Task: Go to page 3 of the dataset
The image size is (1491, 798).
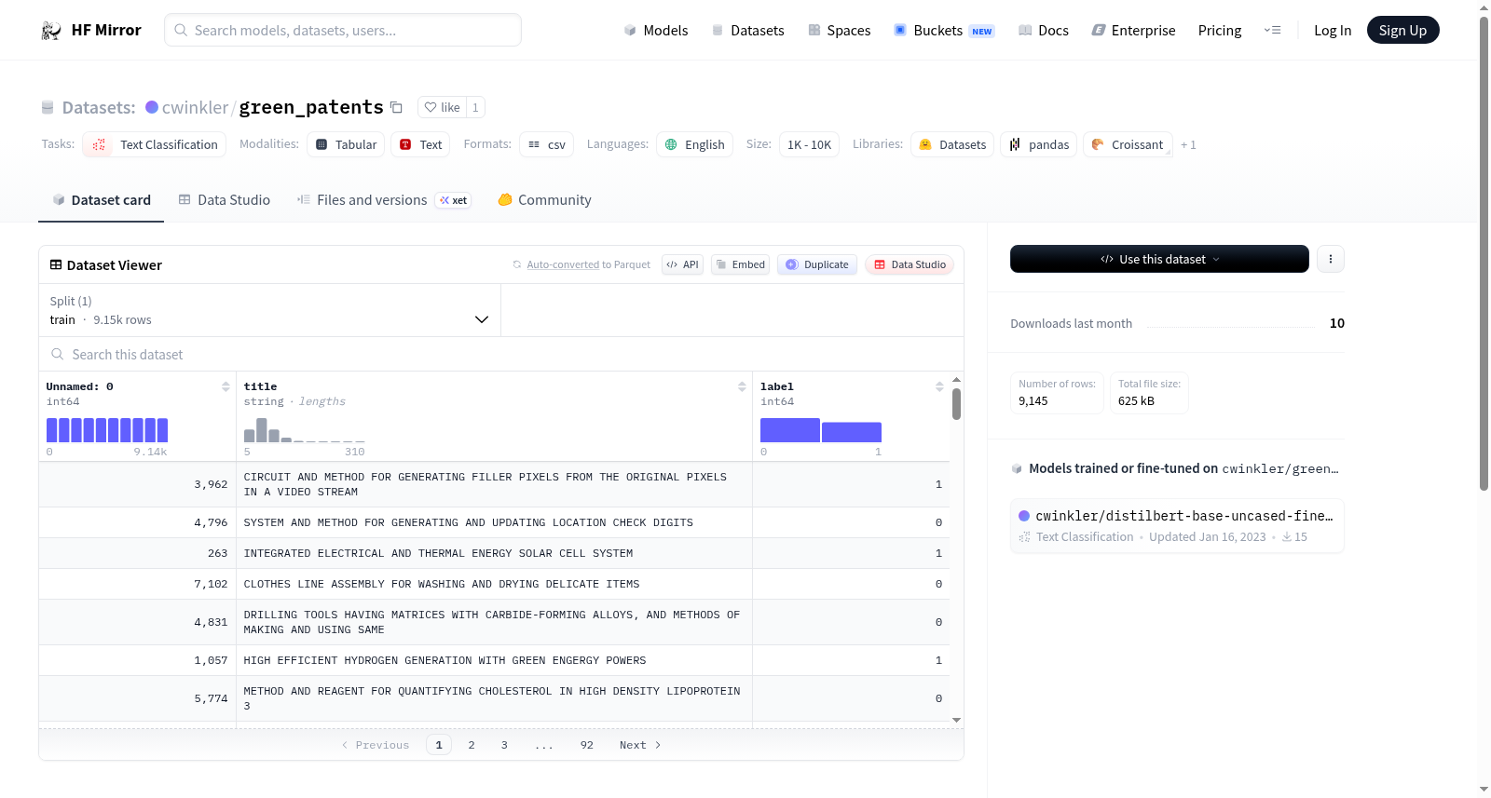Action: [x=504, y=745]
